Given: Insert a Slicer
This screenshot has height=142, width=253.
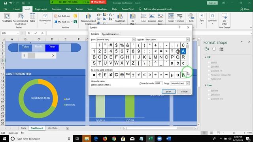Looking at the screenshot, I should (x=171, y=18).
